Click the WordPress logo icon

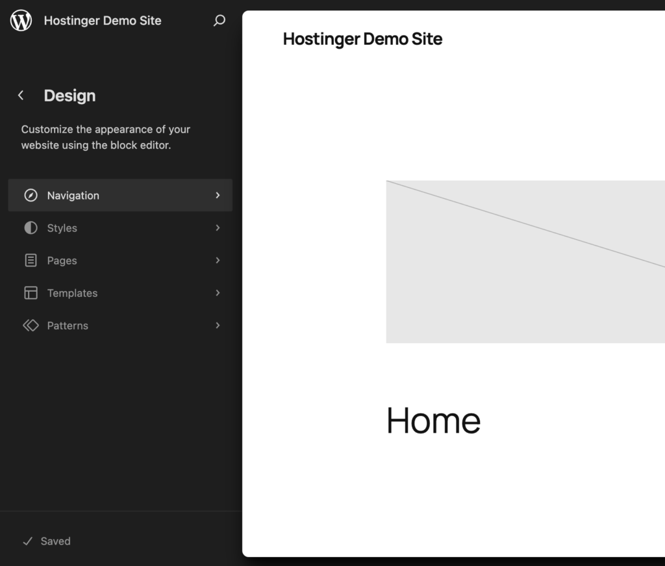pos(21,20)
